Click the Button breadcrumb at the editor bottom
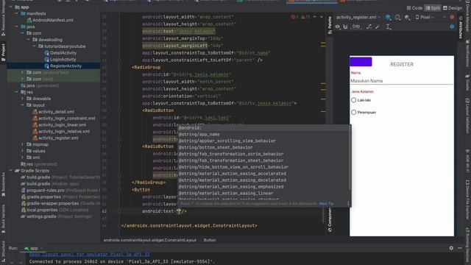This screenshot has width=471, height=265. pyautogui.click(x=210, y=240)
